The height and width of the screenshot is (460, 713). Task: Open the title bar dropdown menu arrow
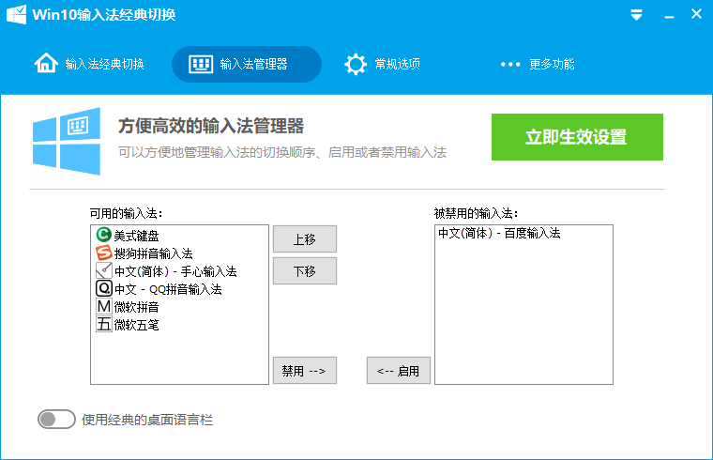click(x=636, y=15)
